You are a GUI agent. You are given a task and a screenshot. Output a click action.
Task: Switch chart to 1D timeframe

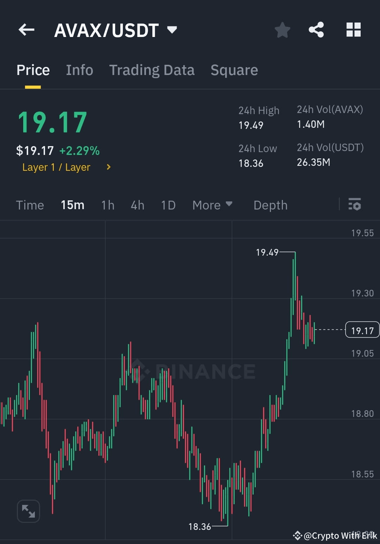tap(168, 205)
